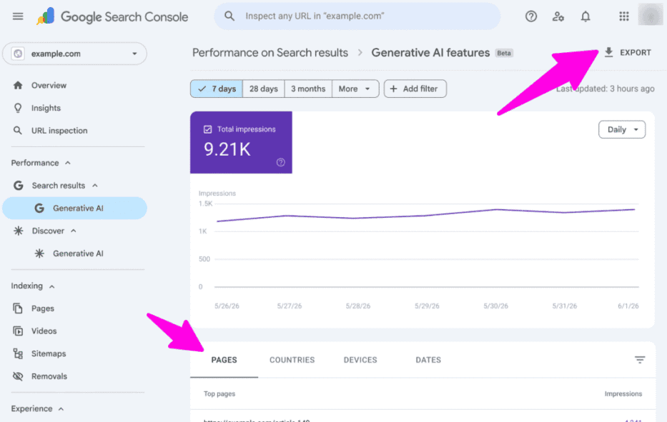Image resolution: width=667 pixels, height=422 pixels.
Task: Click the Google Search Console logo
Action: point(112,16)
